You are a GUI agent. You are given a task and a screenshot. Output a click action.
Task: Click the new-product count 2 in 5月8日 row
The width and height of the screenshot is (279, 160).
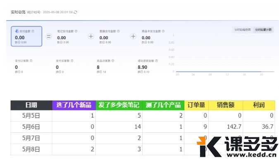click(x=74, y=149)
